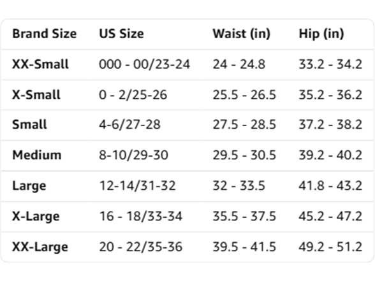Image resolution: width=375 pixels, height=281 pixels.
Task: Click the Brand Size column header
Action: (x=45, y=34)
